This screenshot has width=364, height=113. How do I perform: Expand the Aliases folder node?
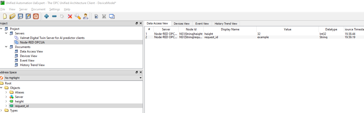6,92
